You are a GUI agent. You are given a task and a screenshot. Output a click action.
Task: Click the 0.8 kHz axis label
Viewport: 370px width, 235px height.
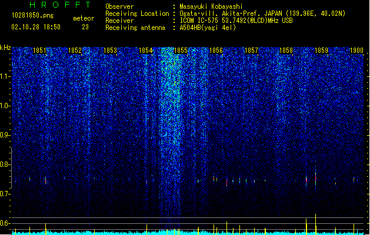[x=5, y=164]
